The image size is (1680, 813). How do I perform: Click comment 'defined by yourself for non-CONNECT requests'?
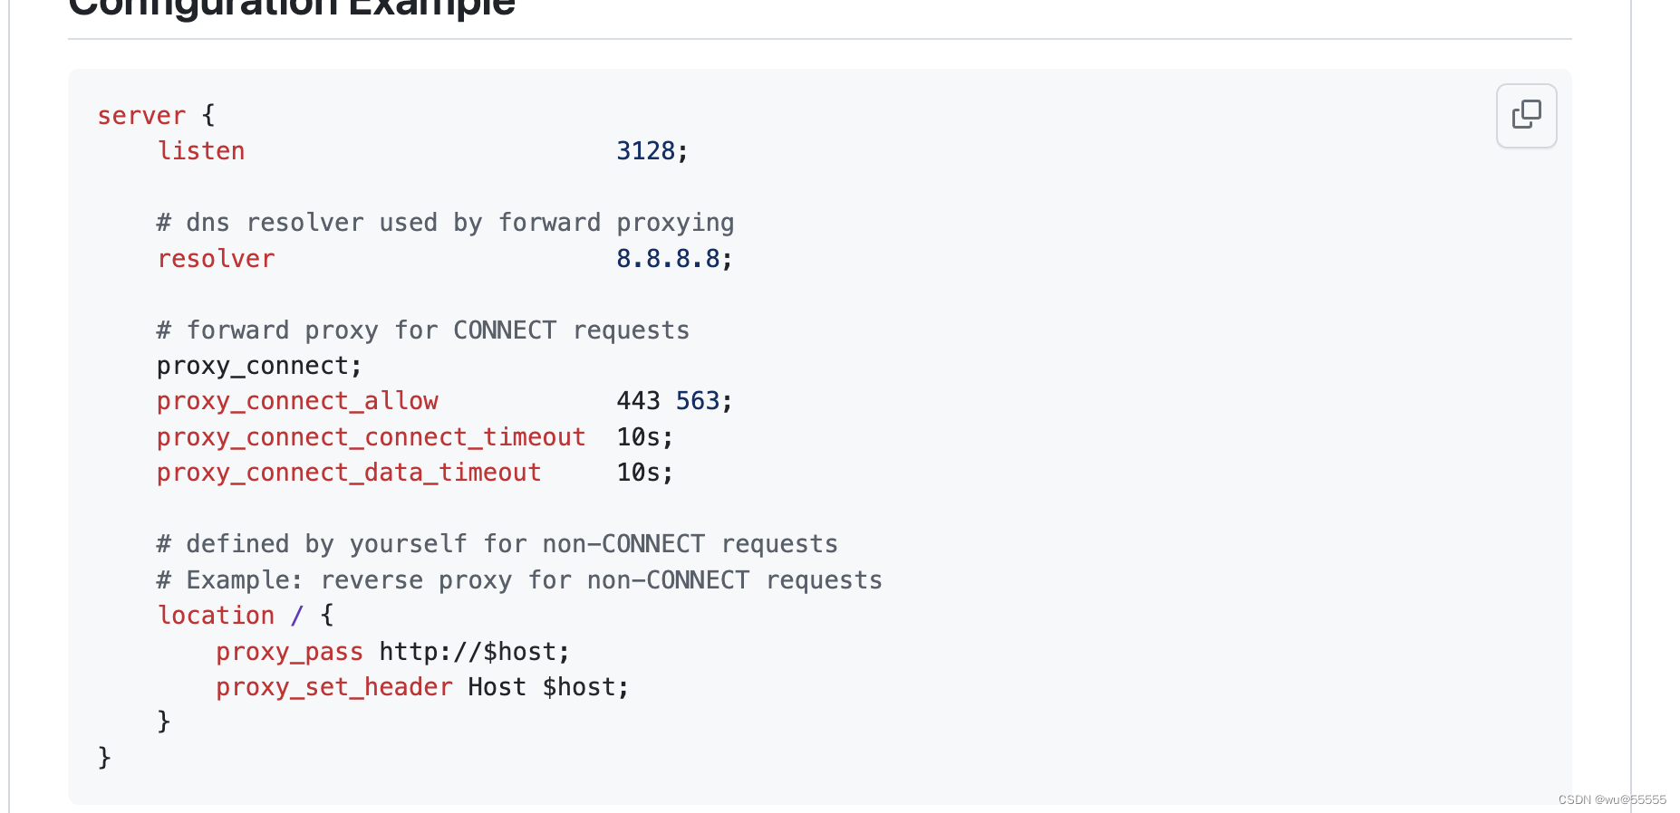pos(497,544)
